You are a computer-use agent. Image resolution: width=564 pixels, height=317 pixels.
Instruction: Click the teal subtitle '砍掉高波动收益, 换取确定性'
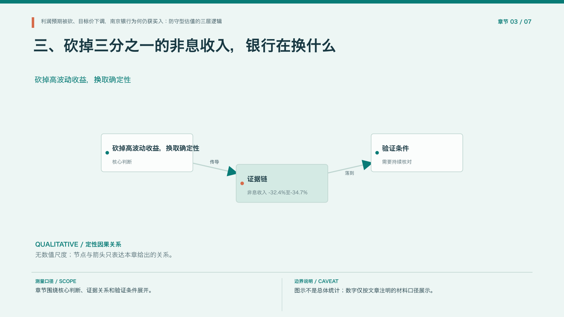(82, 80)
